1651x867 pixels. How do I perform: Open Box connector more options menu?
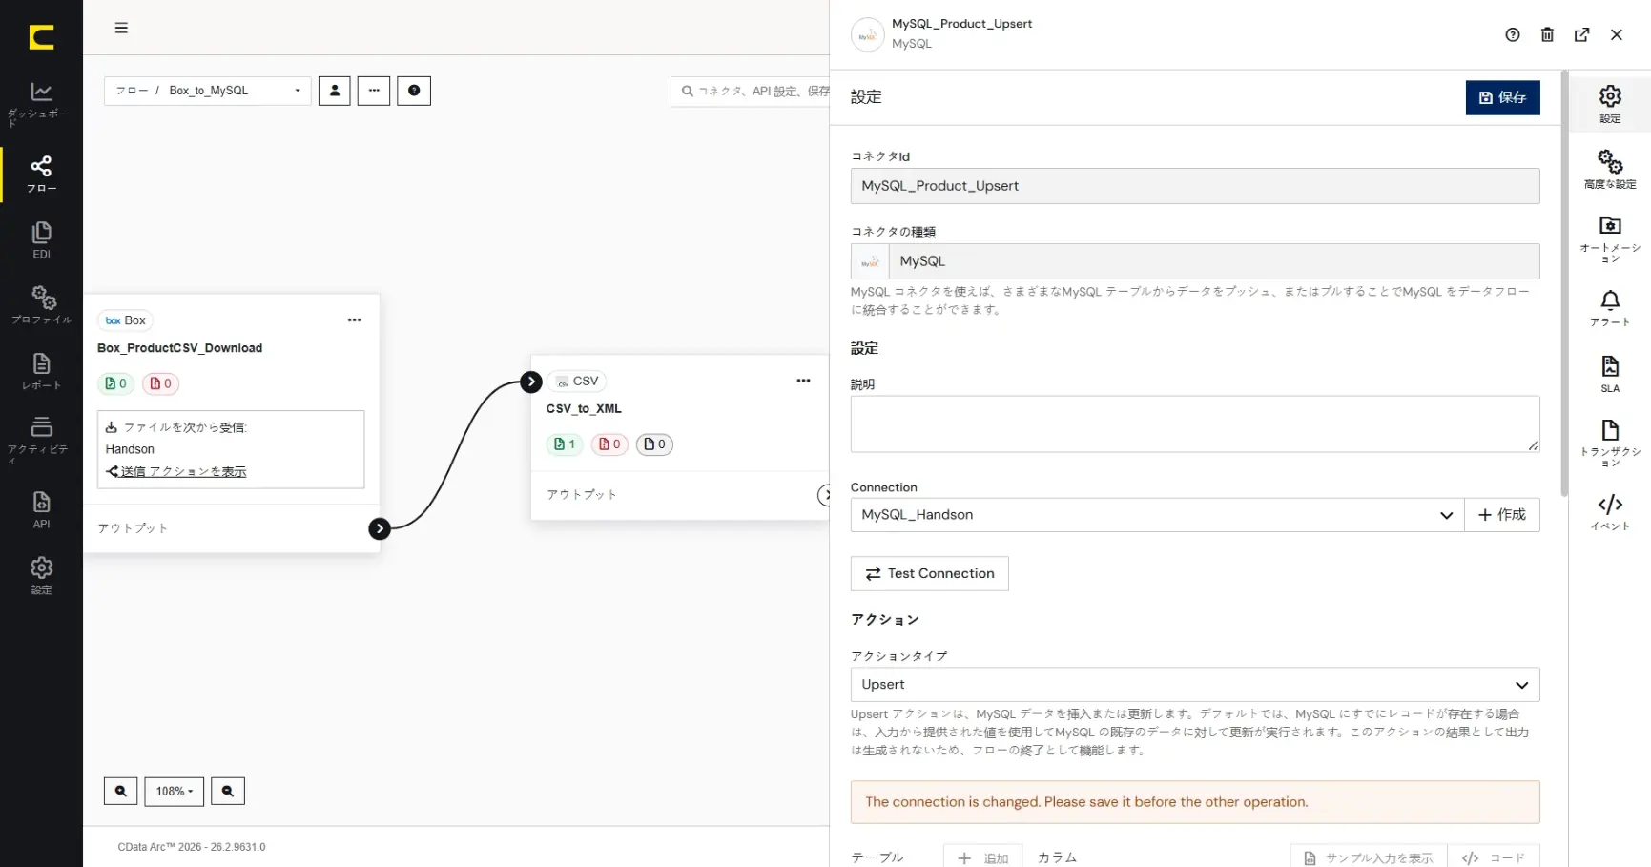click(355, 320)
